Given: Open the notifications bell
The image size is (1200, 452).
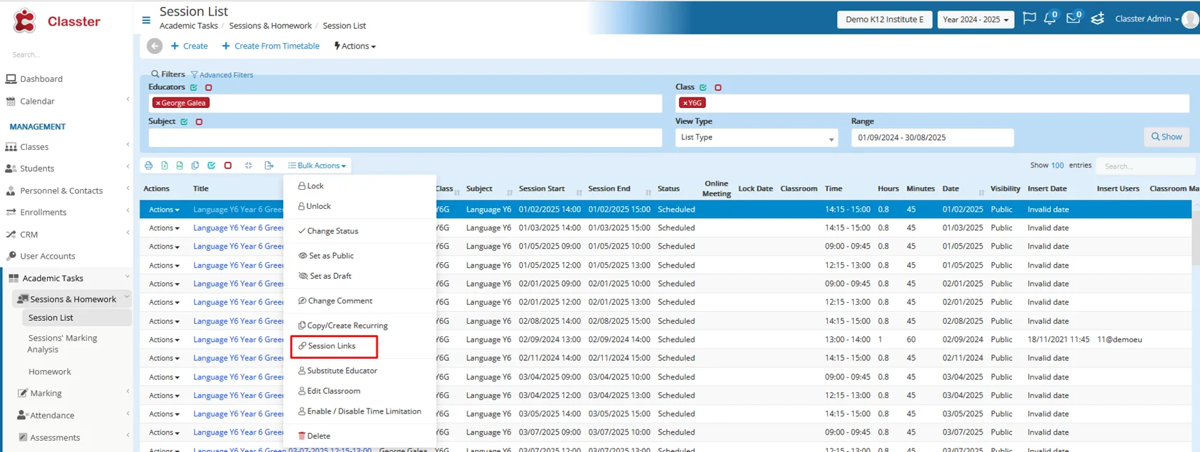Looking at the screenshot, I should (1050, 19).
